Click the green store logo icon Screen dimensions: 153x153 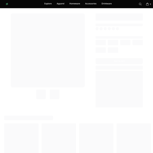tap(7, 4)
